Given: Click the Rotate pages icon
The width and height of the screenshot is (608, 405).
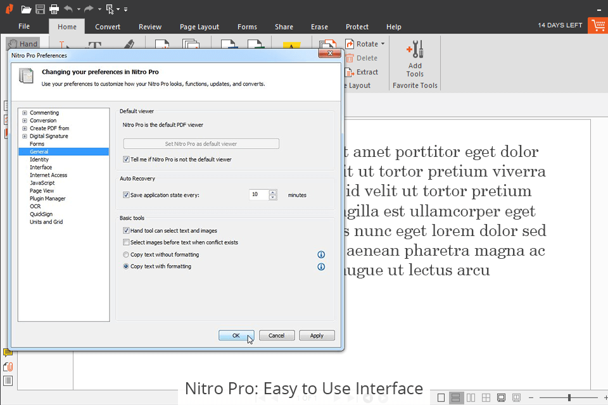Looking at the screenshot, I should click(350, 44).
